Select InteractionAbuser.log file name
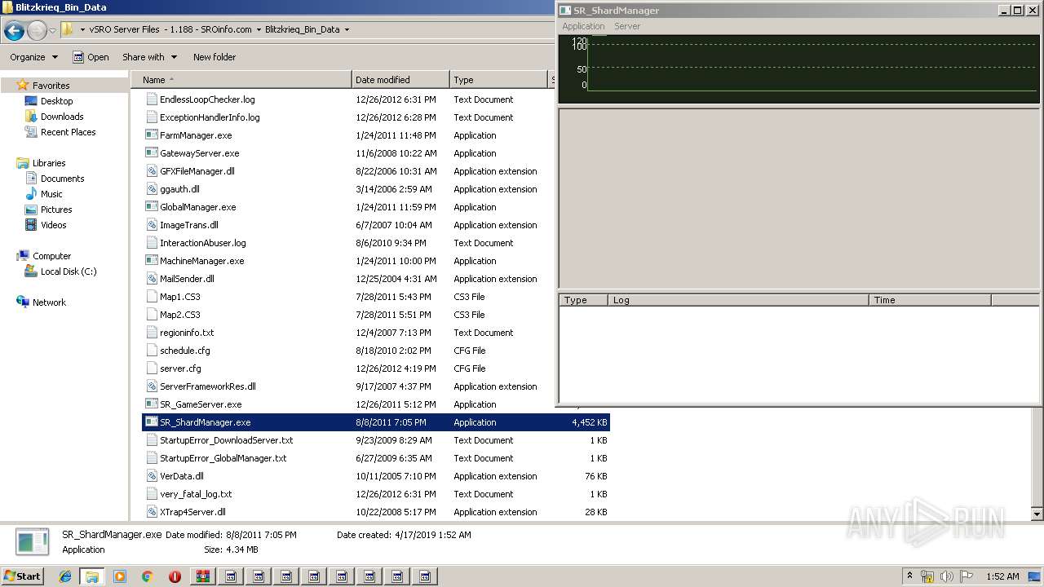 [x=202, y=243]
